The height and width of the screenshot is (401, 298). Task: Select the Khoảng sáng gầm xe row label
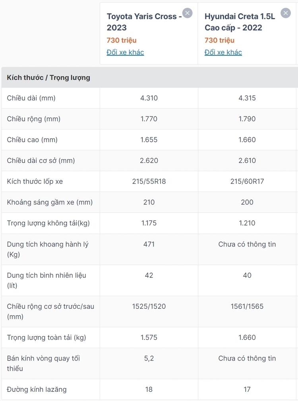(x=50, y=202)
